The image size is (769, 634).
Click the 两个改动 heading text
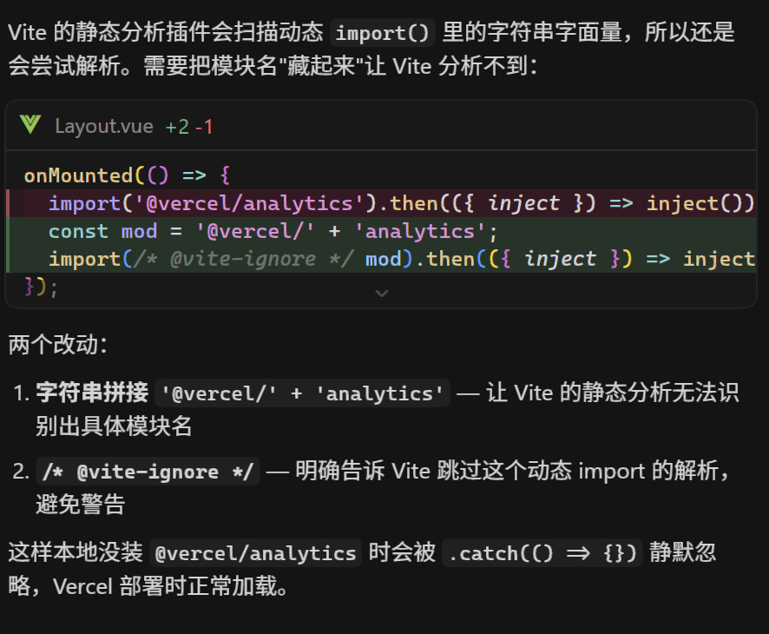[57, 345]
